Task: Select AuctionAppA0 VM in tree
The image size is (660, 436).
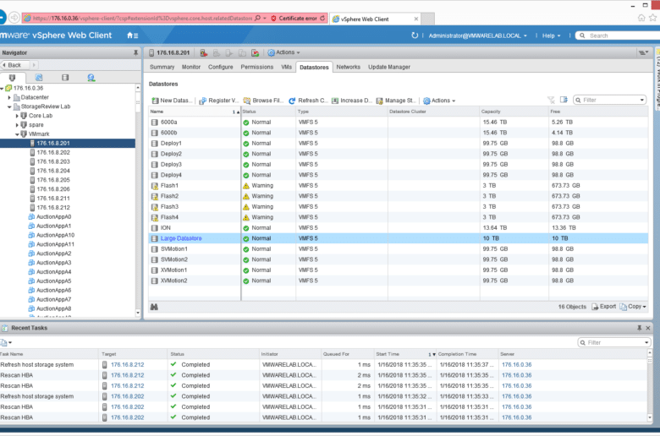Action: click(x=54, y=217)
